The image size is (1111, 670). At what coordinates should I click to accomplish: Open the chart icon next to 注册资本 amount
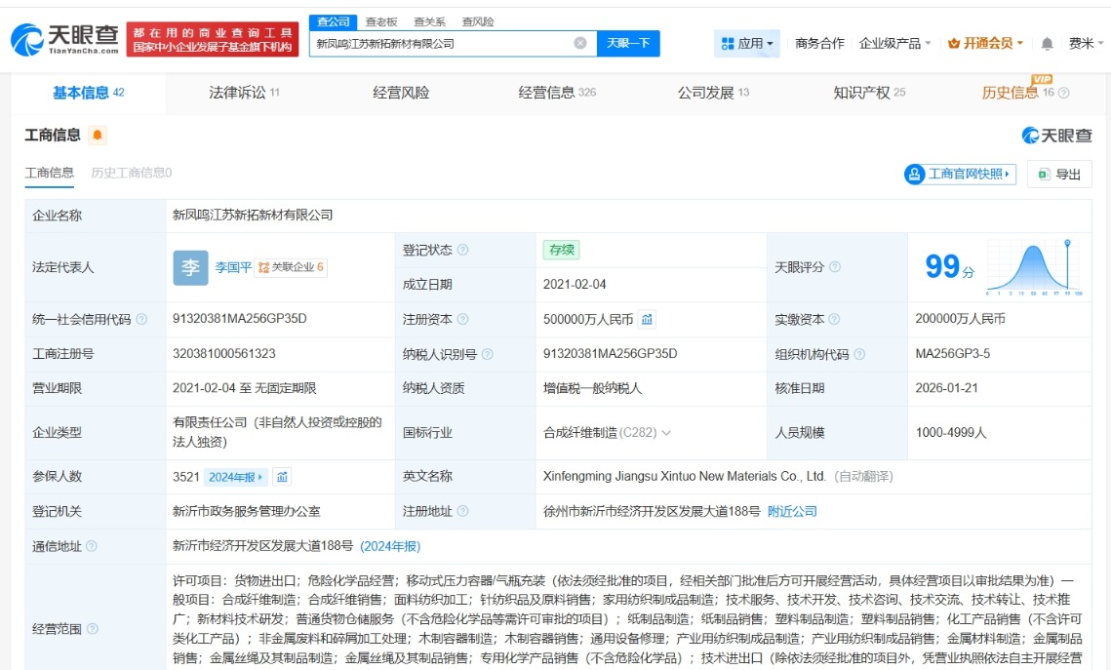pyautogui.click(x=648, y=319)
